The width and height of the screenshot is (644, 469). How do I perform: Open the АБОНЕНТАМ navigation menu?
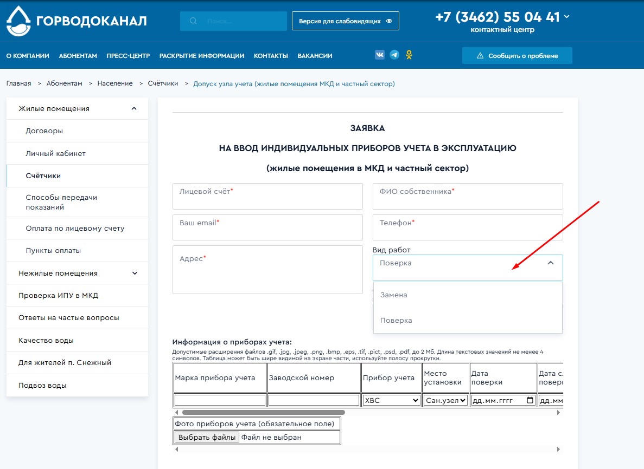click(x=78, y=56)
